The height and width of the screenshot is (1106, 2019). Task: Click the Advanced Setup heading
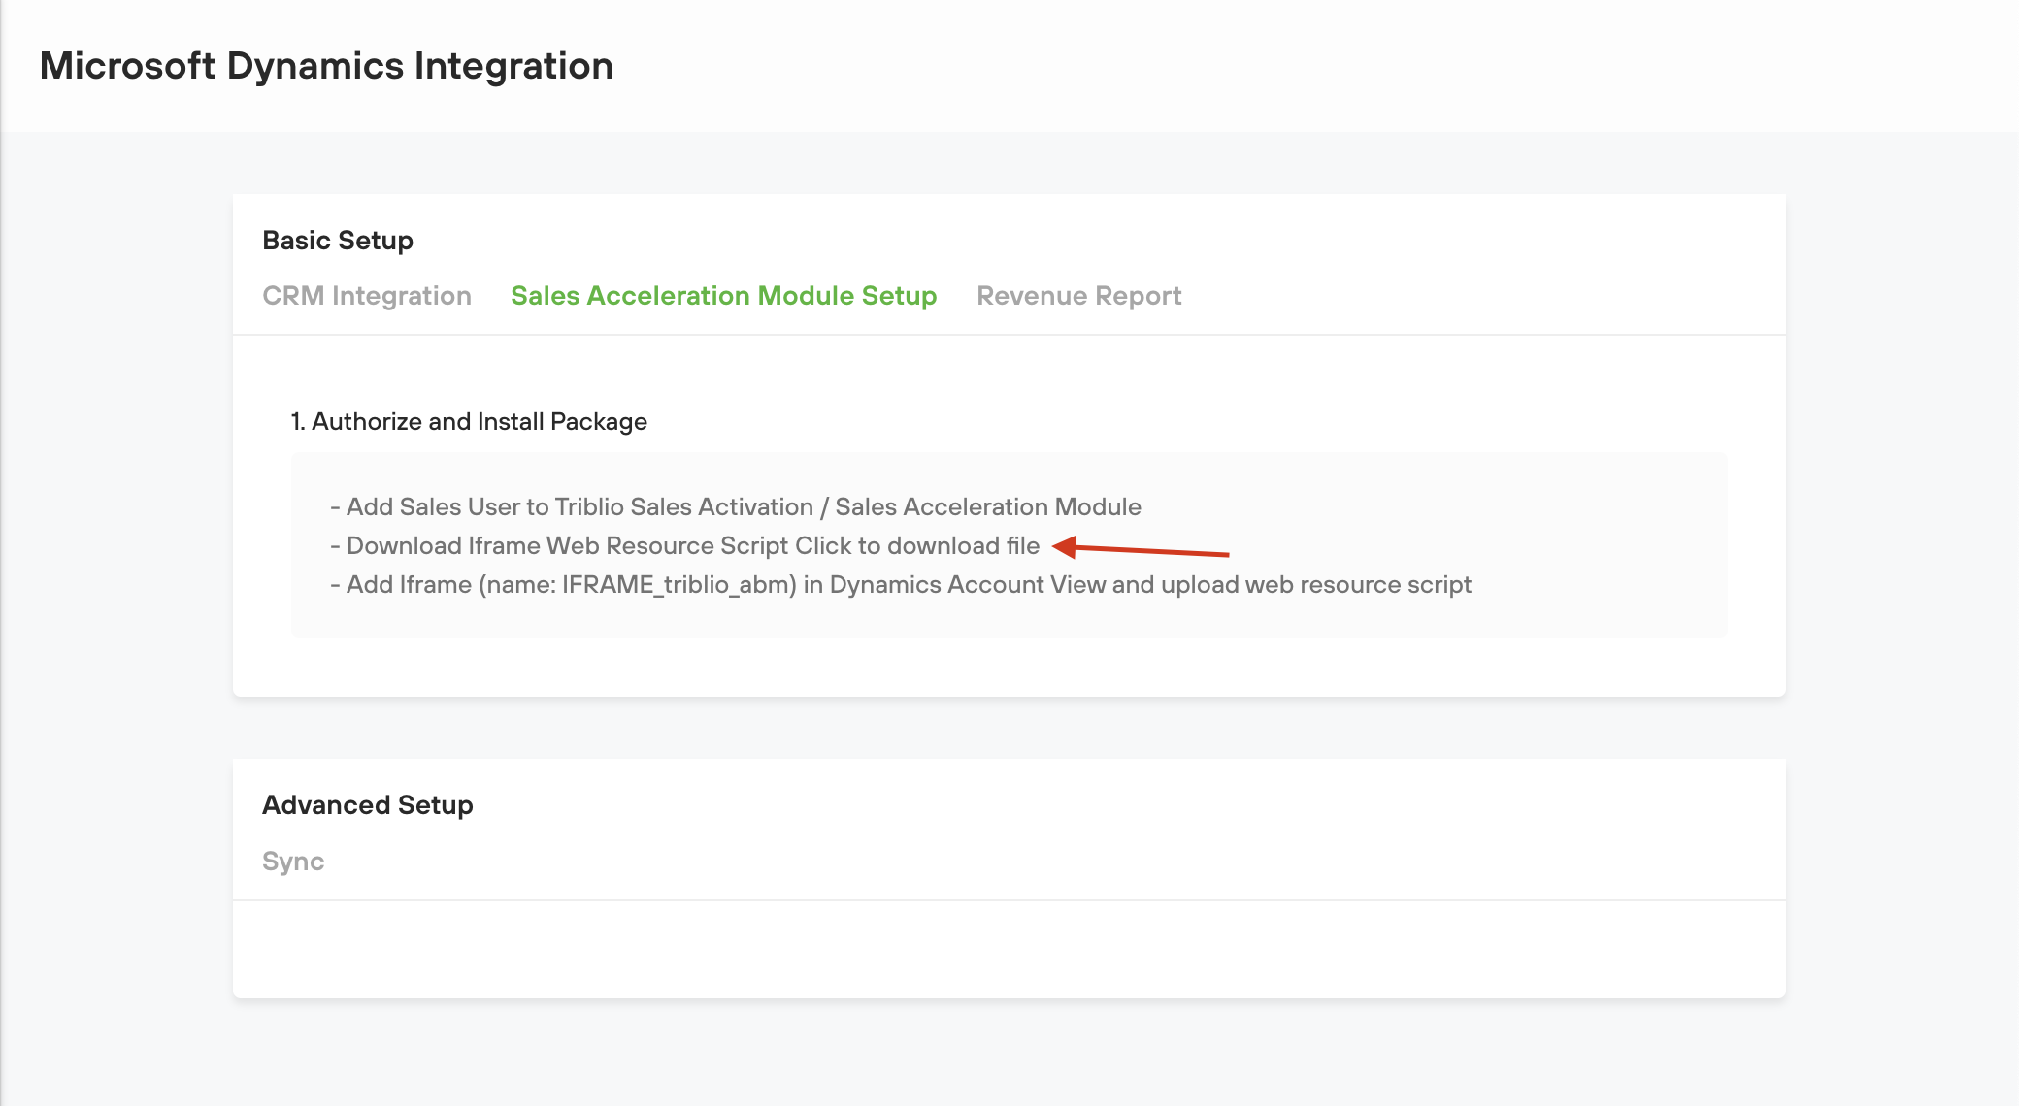pyautogui.click(x=367, y=805)
